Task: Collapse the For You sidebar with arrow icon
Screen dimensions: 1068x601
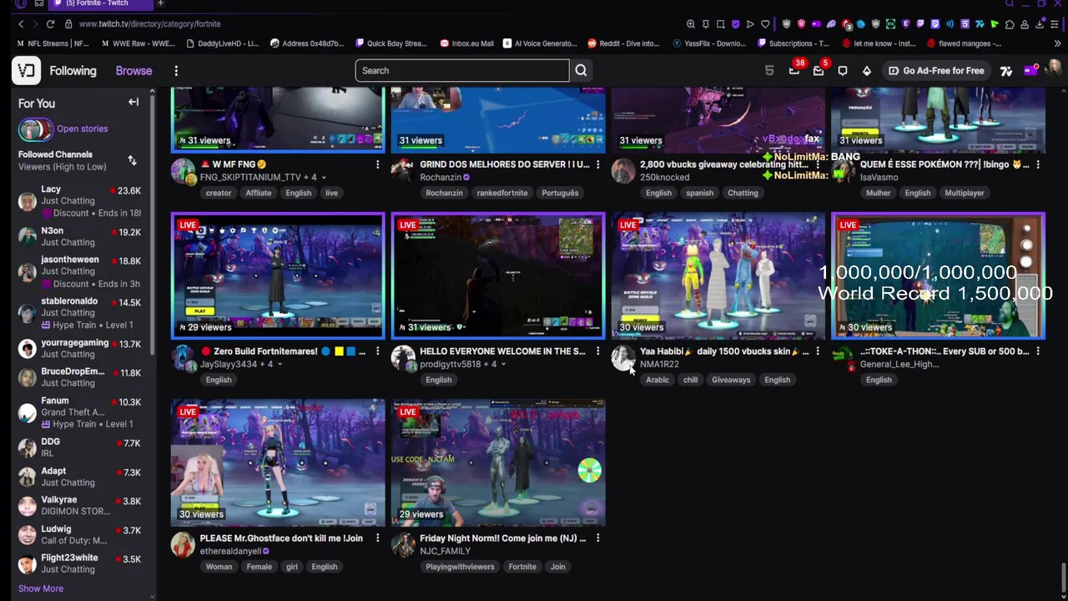Action: pos(133,103)
